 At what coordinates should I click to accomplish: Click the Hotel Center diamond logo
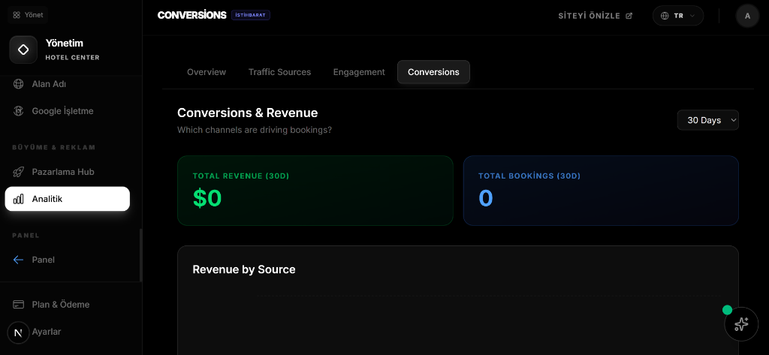click(x=23, y=50)
